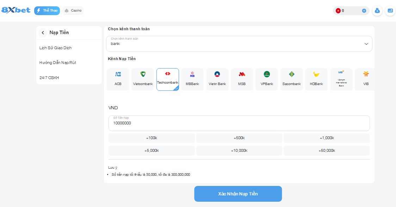
Task: Select Sacombank
Action: click(291, 79)
